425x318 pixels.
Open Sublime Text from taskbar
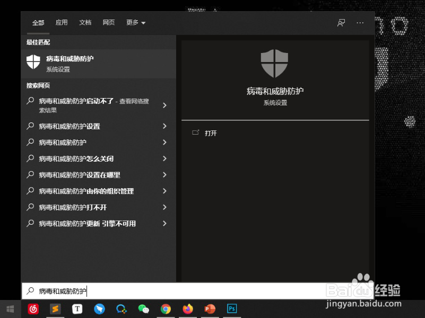[x=55, y=309]
